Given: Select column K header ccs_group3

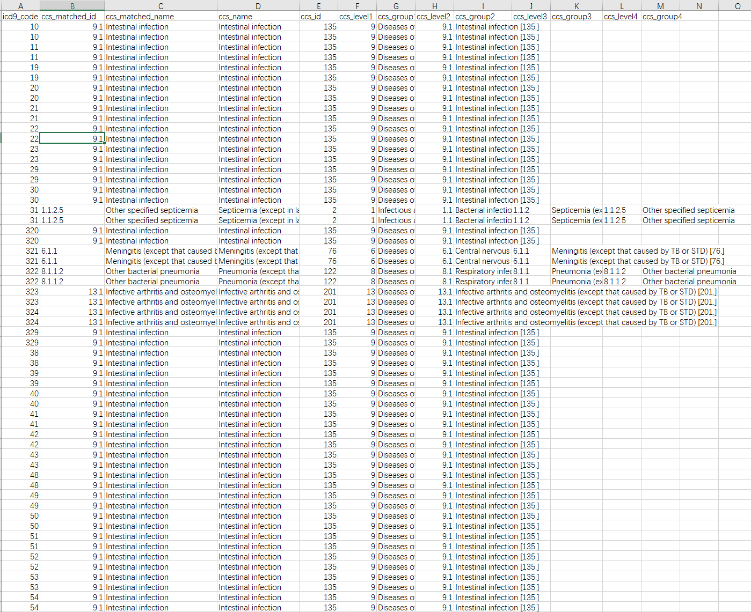Looking at the screenshot, I should pyautogui.click(x=577, y=6).
